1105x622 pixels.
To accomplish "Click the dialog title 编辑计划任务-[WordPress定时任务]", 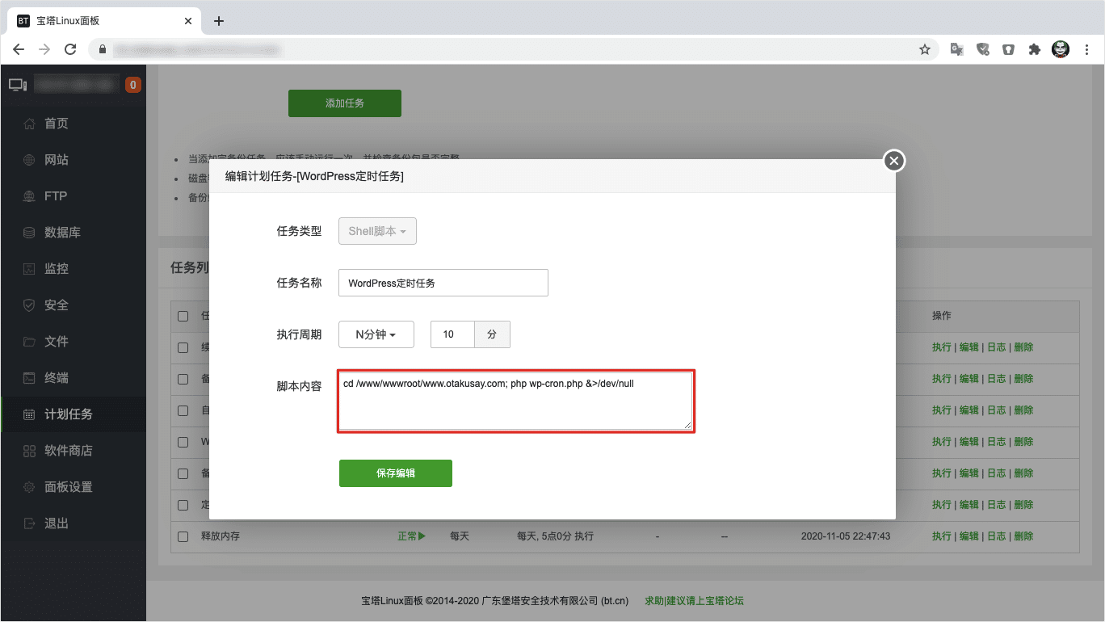I will 314,176.
